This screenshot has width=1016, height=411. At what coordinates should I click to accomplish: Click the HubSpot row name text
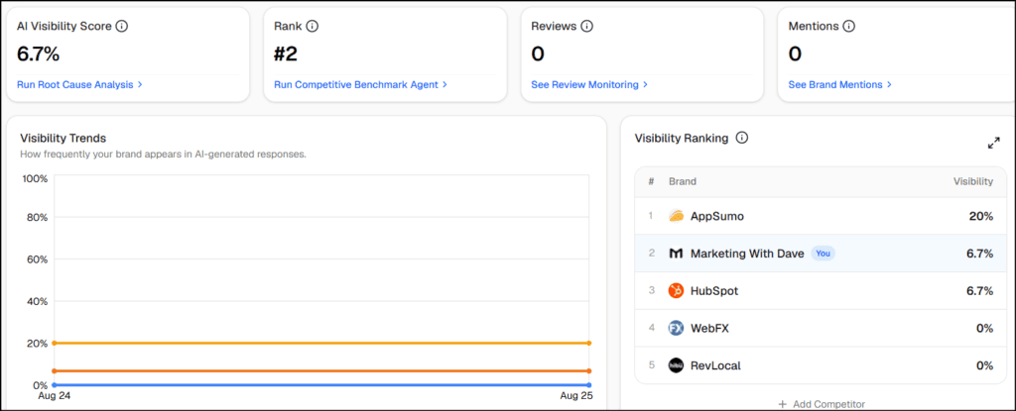tap(714, 291)
